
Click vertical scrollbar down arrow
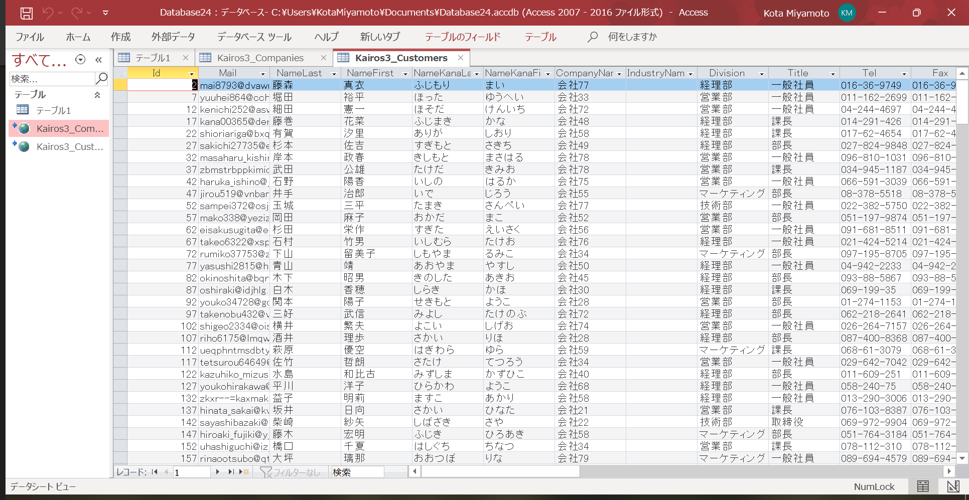coord(962,458)
